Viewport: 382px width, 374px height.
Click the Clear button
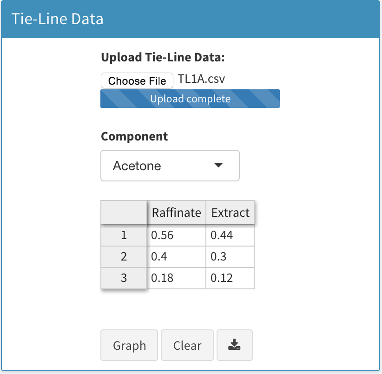(x=187, y=345)
